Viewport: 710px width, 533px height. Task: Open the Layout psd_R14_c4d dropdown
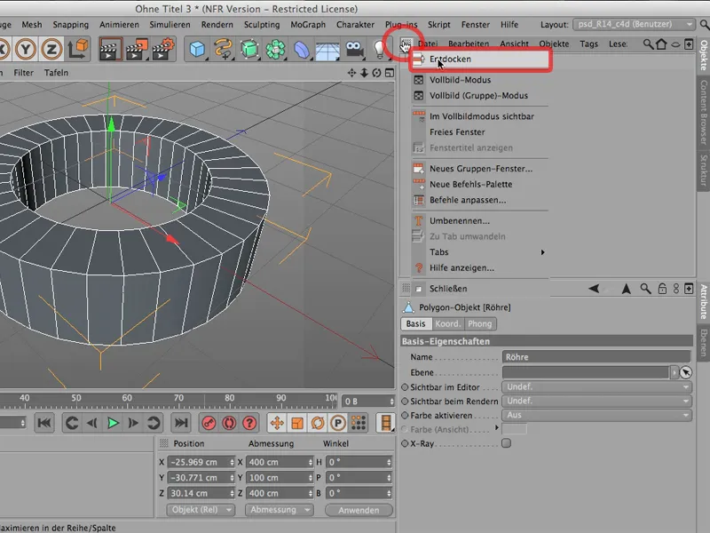(x=634, y=24)
